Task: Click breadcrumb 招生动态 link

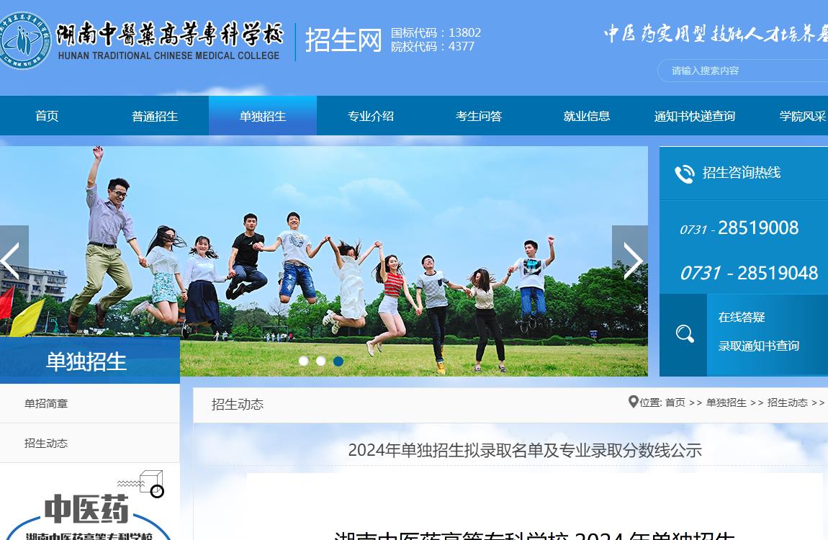Action: [788, 402]
